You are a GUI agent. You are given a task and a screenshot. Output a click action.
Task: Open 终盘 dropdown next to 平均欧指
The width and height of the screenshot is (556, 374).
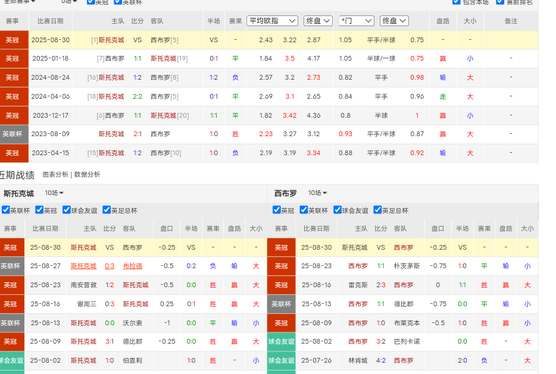tap(318, 21)
